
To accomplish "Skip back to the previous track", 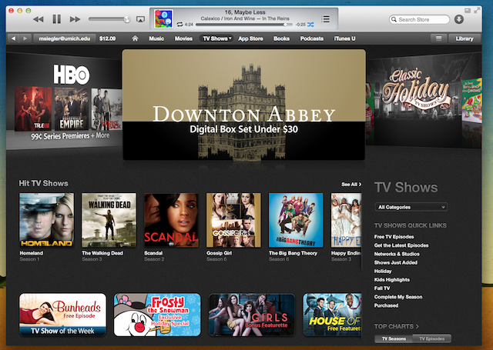I will point(39,19).
